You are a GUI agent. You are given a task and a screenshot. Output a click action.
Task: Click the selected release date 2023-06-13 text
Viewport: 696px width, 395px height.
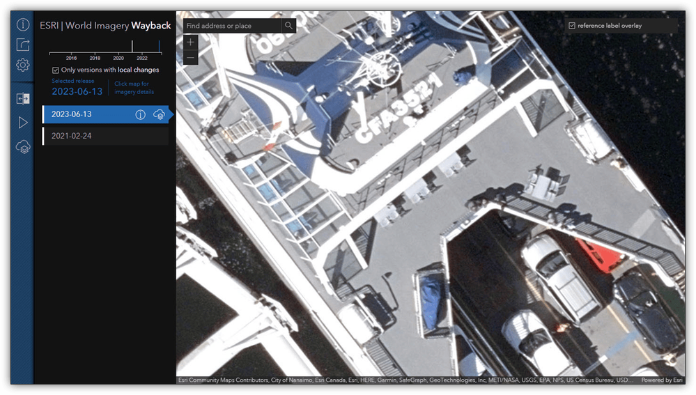(x=77, y=91)
